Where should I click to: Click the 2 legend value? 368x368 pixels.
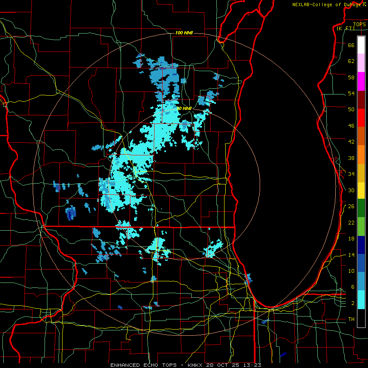point(353,303)
